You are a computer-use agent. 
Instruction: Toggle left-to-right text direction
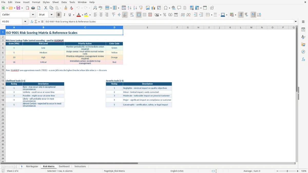click(x=241, y=15)
